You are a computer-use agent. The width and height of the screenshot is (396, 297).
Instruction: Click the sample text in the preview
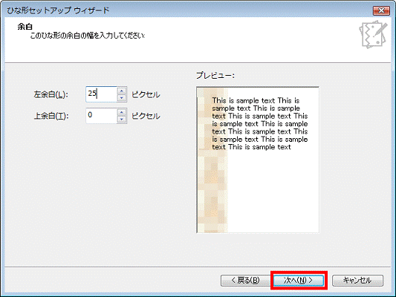point(260,124)
